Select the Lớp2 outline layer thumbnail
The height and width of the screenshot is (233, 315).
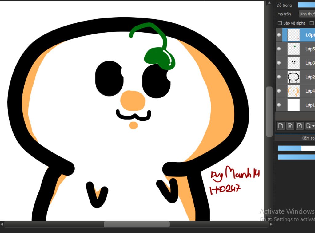[x=293, y=77]
